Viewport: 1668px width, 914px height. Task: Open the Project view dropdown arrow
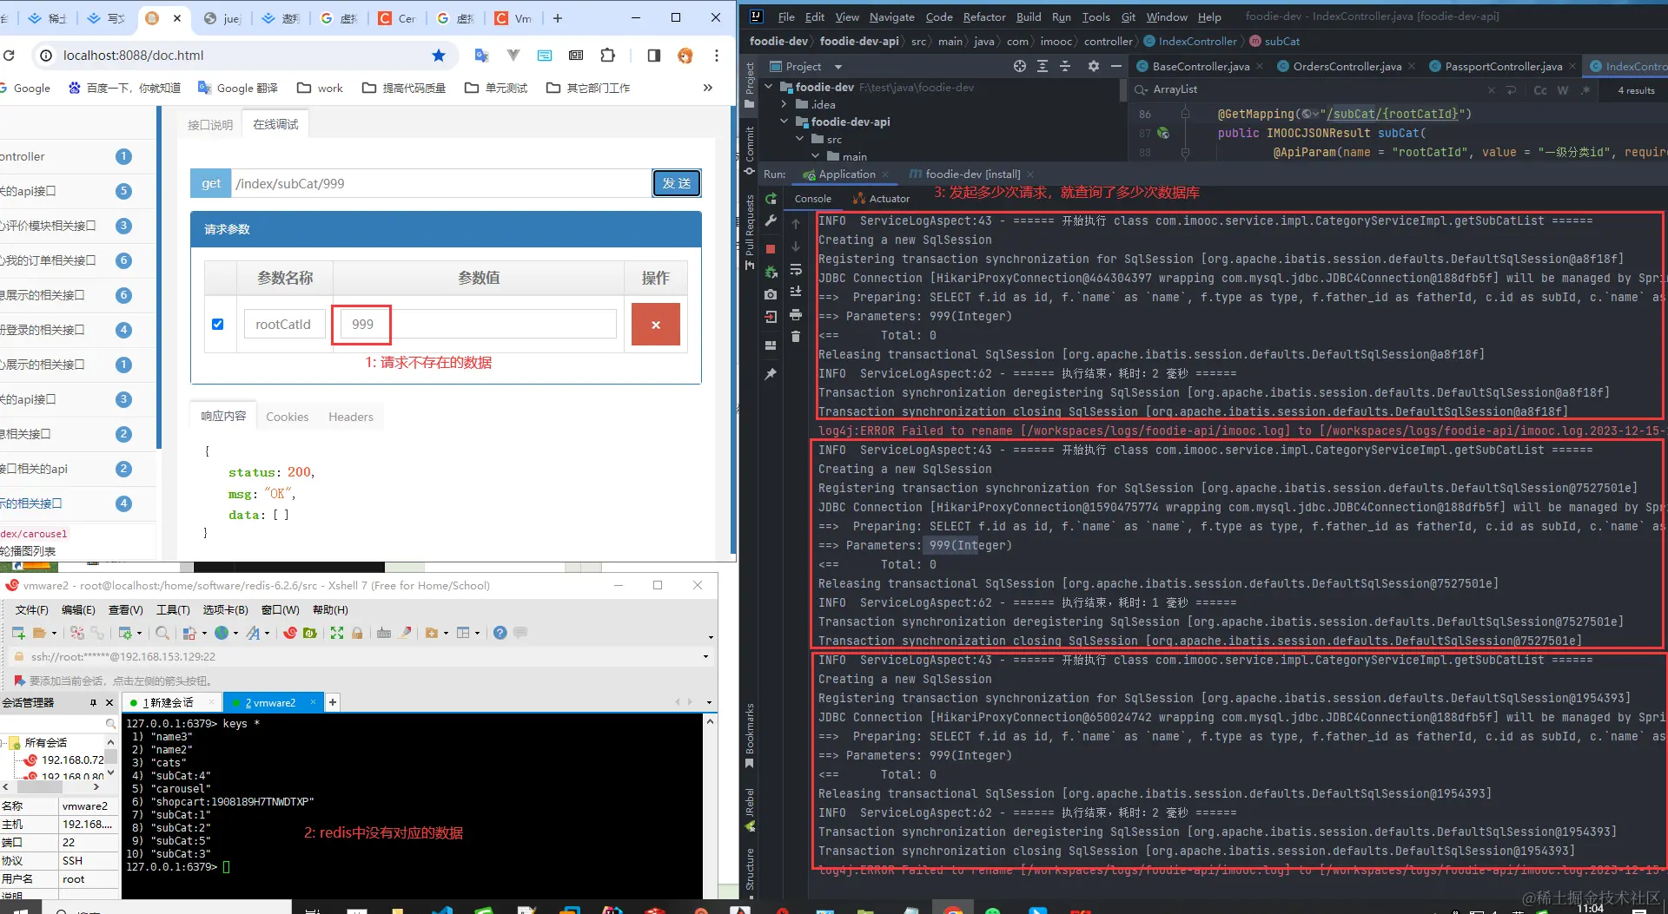click(838, 67)
